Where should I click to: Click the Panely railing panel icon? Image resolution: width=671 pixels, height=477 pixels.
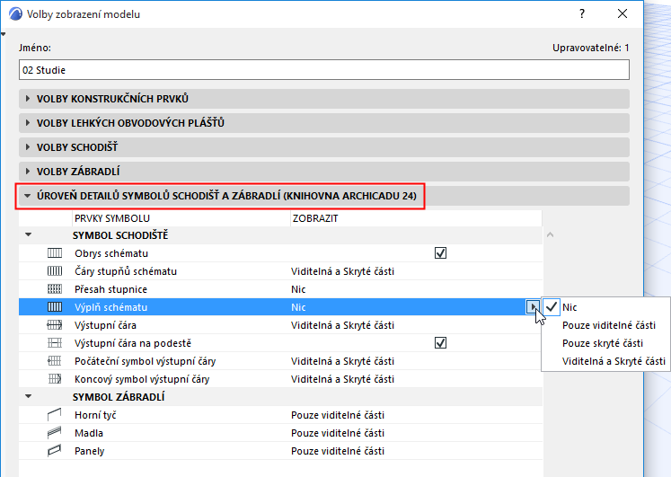pyautogui.click(x=55, y=450)
